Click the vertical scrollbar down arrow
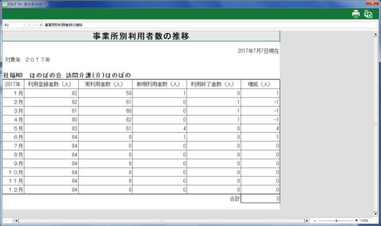The height and width of the screenshot is (226, 381). coord(376,214)
